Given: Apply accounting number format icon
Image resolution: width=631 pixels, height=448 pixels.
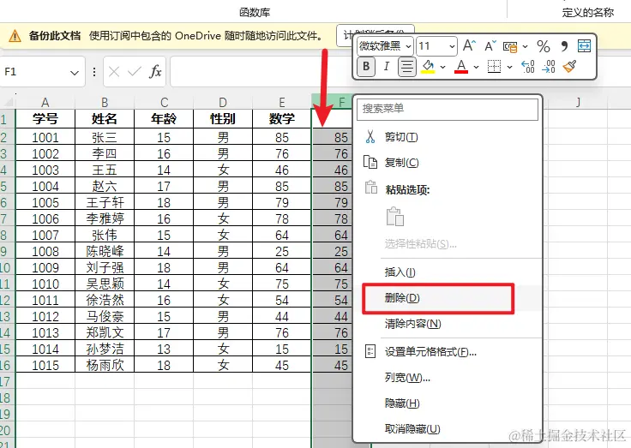Looking at the screenshot, I should pos(510,46).
